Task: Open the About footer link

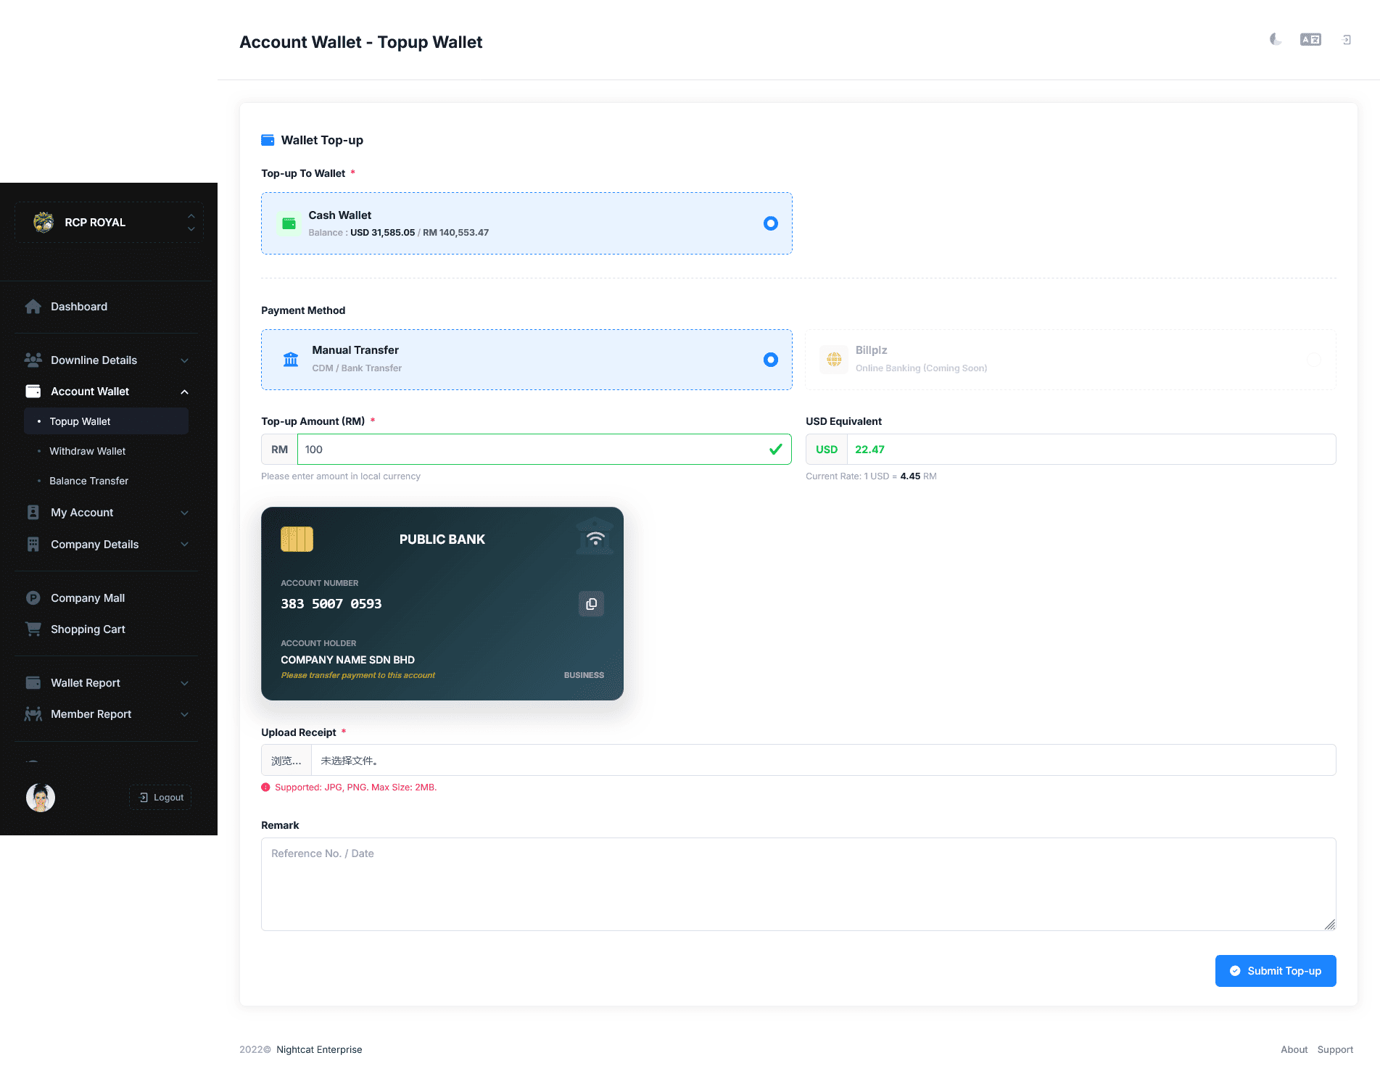Action: 1294,1049
